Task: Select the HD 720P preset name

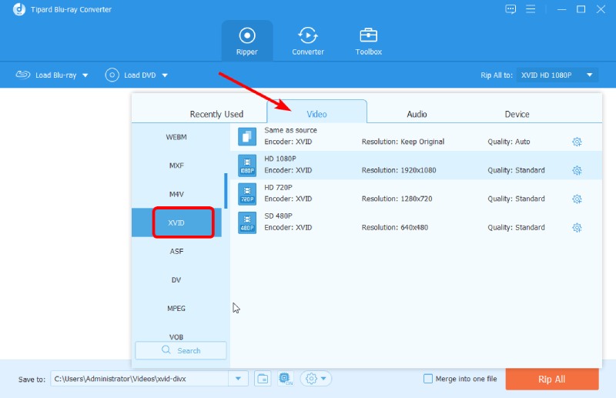Action: point(278,187)
